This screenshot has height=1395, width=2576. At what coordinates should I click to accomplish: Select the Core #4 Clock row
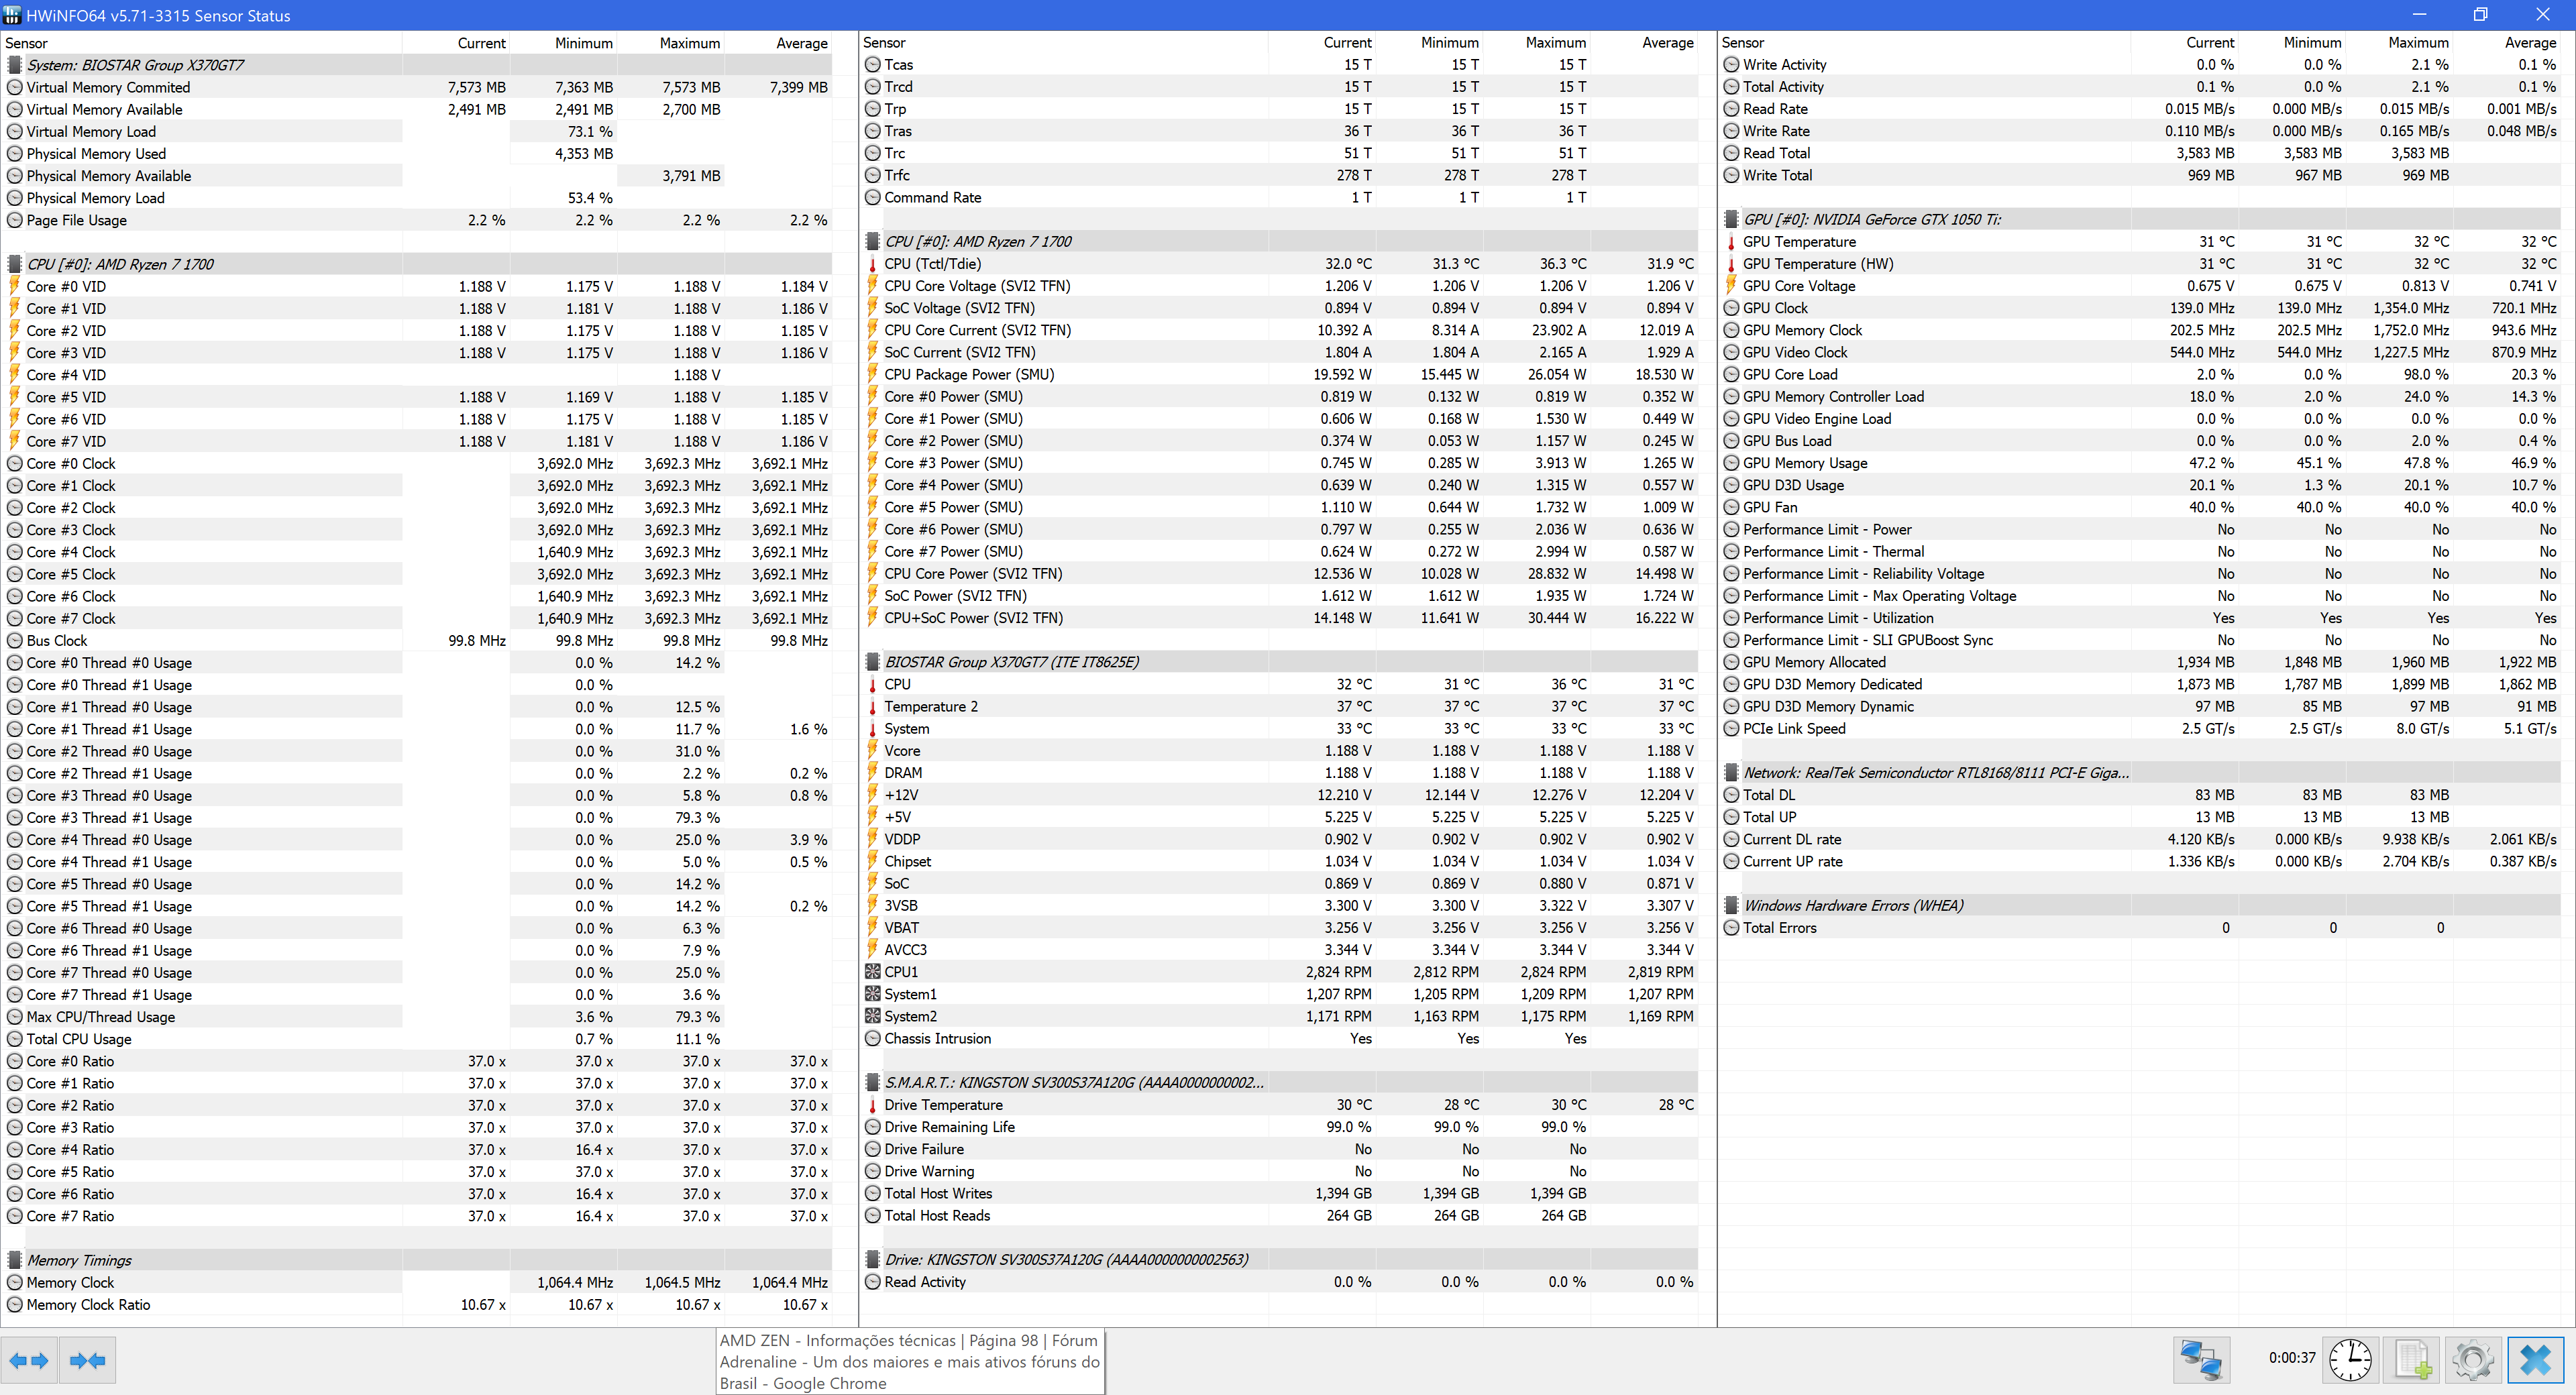(418, 552)
